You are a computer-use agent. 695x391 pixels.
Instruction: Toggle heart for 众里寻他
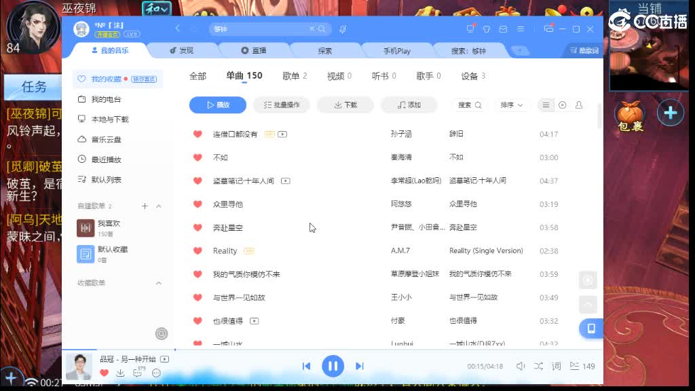[x=198, y=204]
